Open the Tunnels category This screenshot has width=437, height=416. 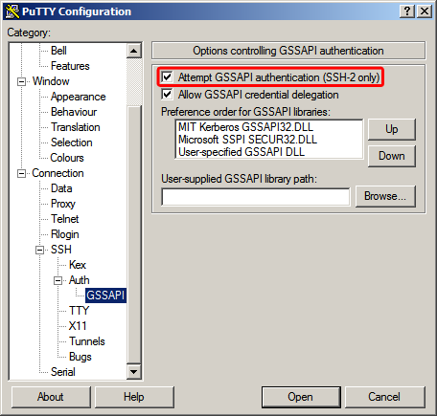[x=87, y=341]
